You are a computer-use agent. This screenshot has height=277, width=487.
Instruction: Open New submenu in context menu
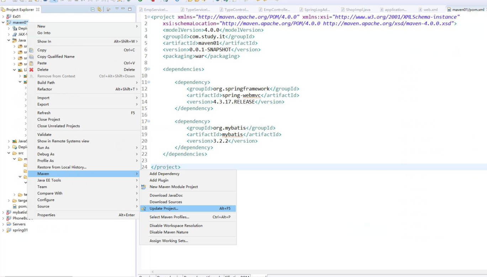pyautogui.click(x=84, y=26)
